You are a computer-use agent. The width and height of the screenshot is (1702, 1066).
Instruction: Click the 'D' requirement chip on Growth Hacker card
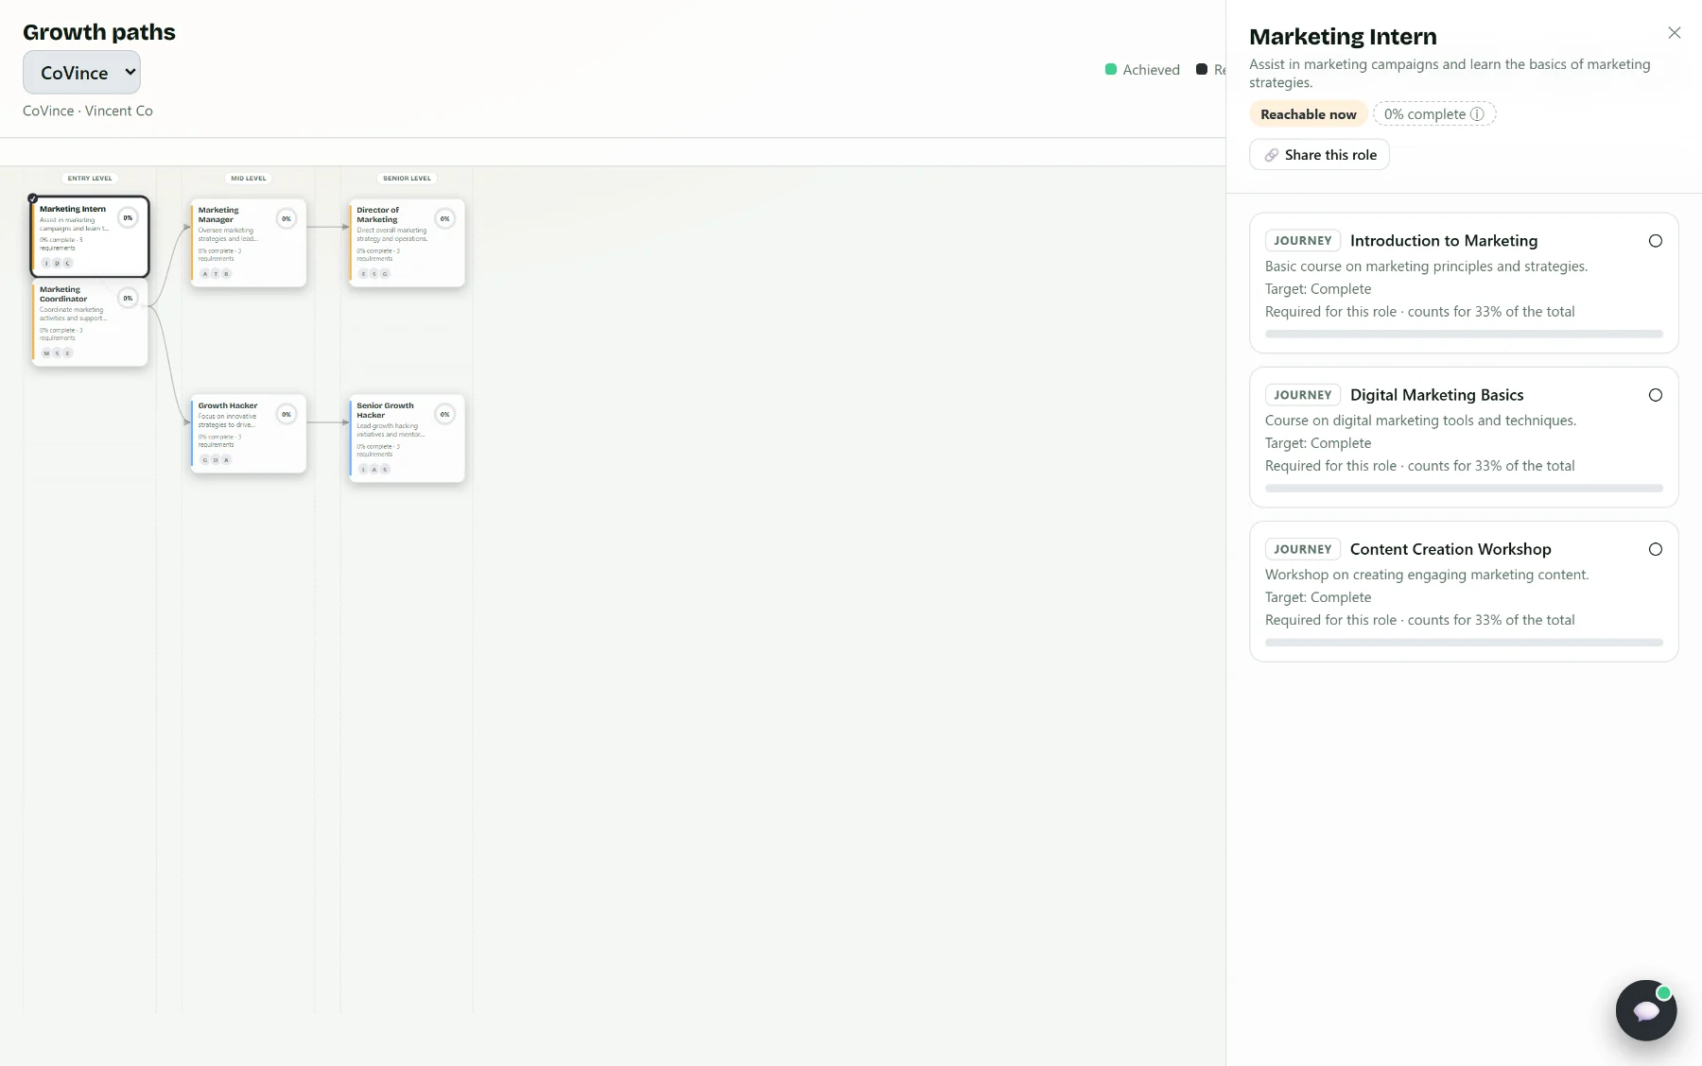(216, 460)
